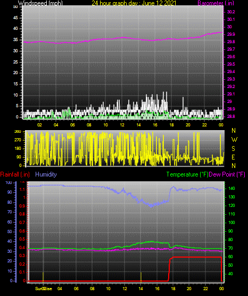Click wind direction axis value '180'
248x296 pixels.
coord(18,149)
